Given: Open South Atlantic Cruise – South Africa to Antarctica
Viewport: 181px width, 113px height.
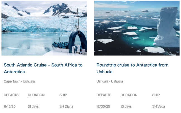Looking at the screenshot, I should click(x=43, y=68).
